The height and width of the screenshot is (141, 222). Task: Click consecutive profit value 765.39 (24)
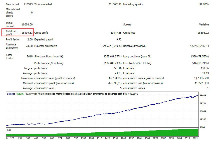point(115,83)
